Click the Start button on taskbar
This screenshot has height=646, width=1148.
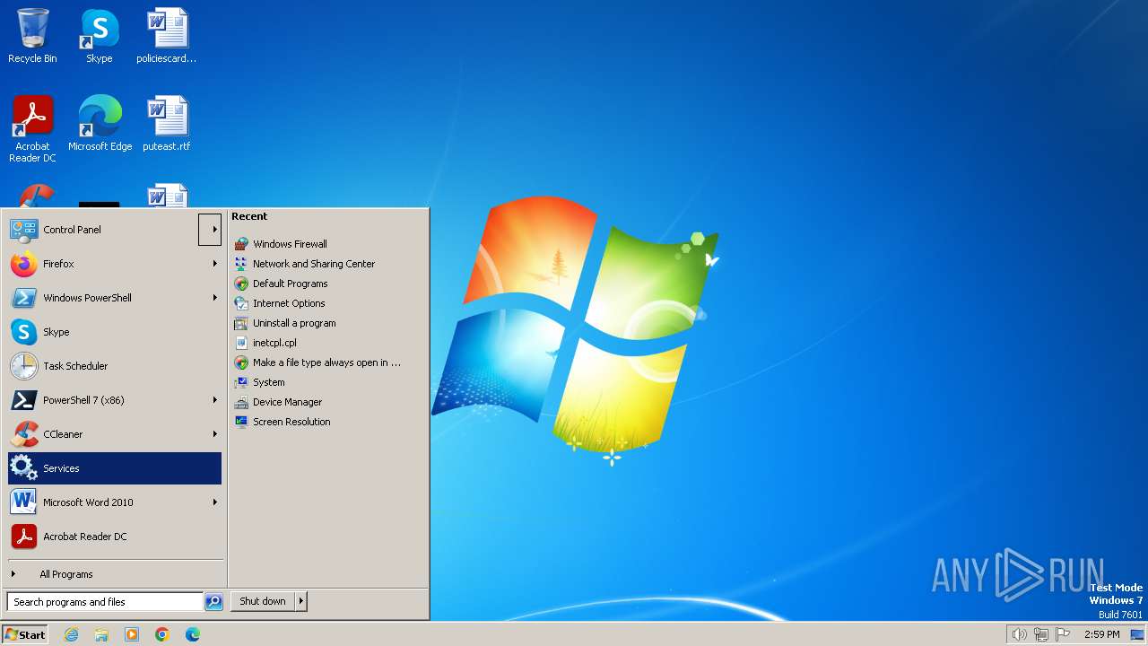click(25, 634)
